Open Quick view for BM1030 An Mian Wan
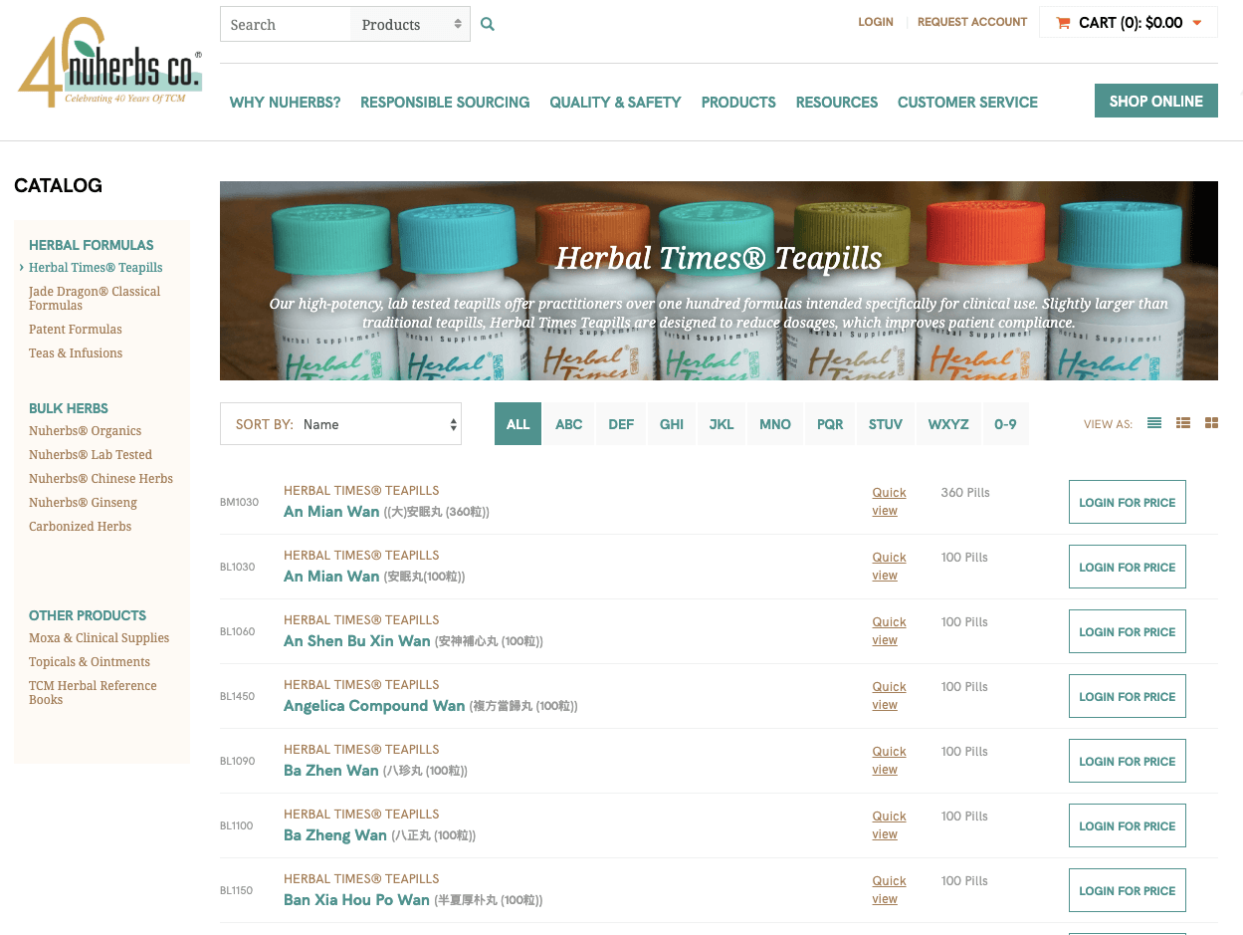1243x935 pixels. pos(889,502)
